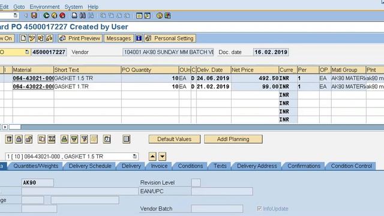Click the Create New Session icon
The image size is (384, 216).
[139, 16]
